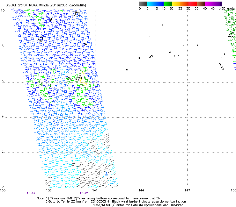Screen dimensions: 236x207
Task: Click the red 30-35 knots color segment
Action: pyautogui.click(x=193, y=4)
